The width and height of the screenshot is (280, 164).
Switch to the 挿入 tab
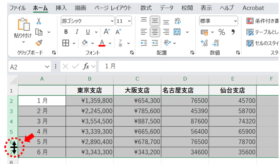tap(61, 8)
